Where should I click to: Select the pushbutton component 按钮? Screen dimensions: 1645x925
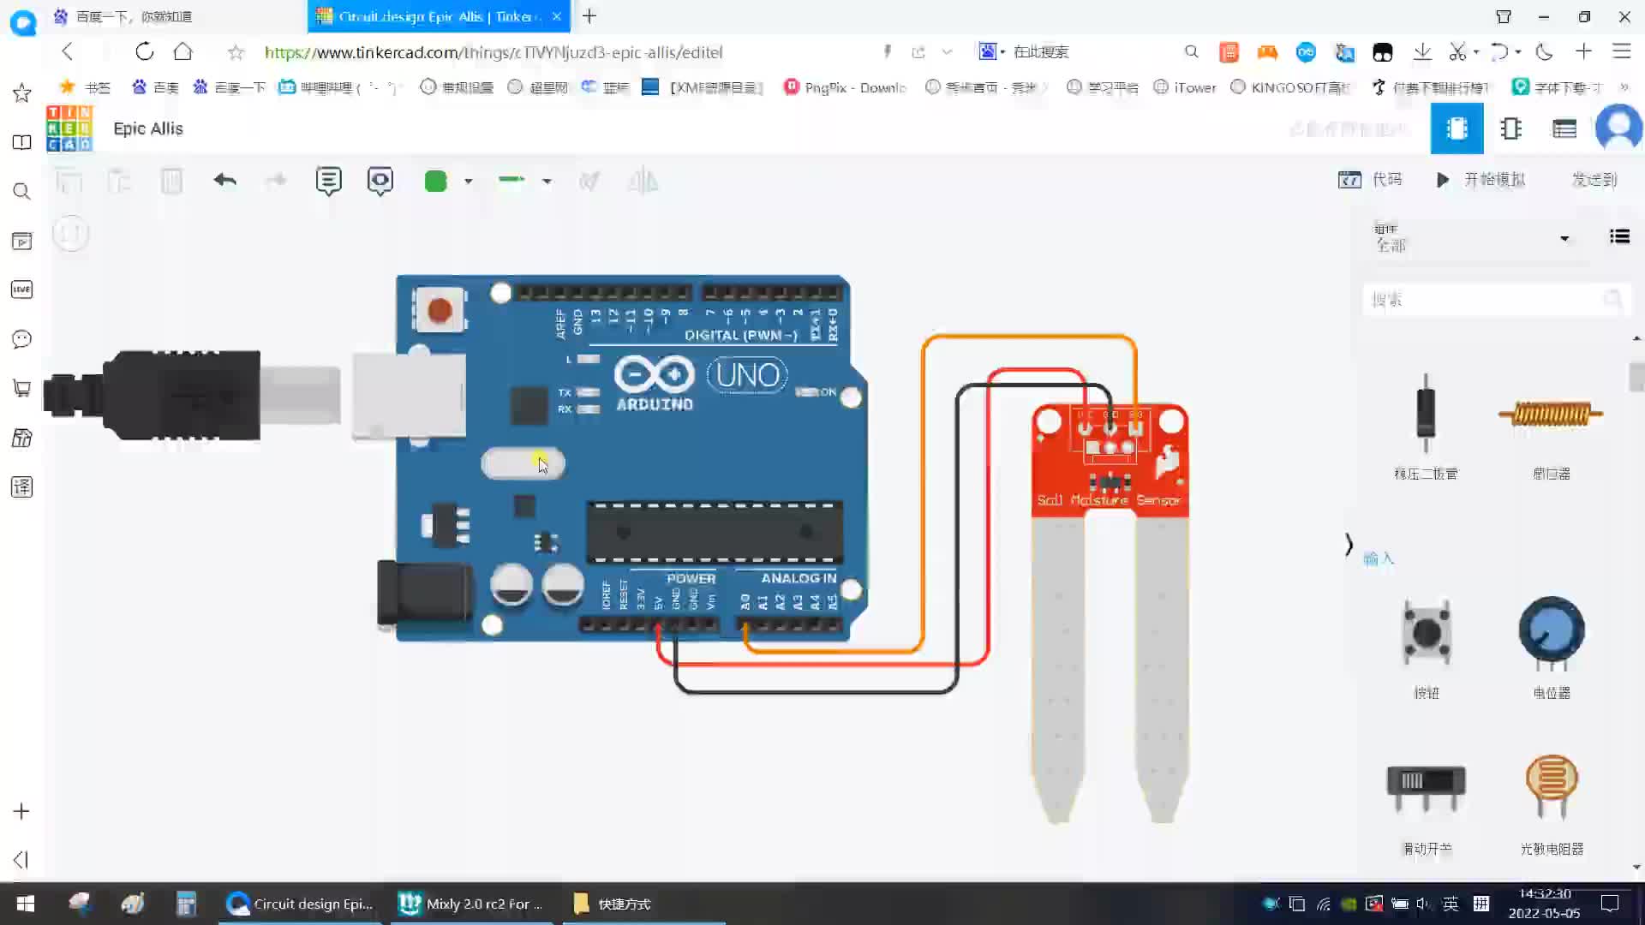pyautogui.click(x=1427, y=648)
